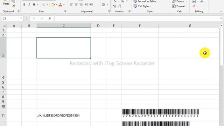The width and height of the screenshot is (224, 126).
Task: Click Decrease Indent icon
Action: 86,5
